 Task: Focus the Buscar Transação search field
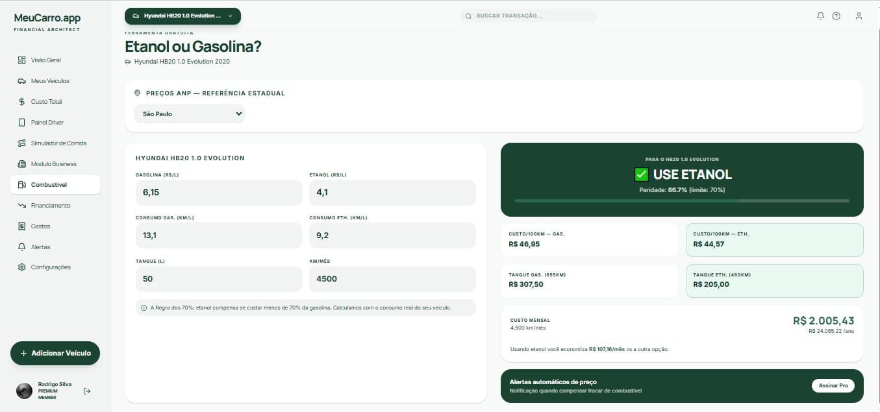(x=529, y=16)
